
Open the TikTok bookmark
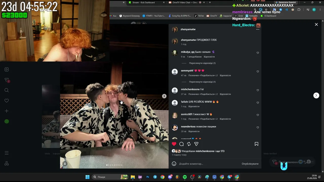coord(199,16)
